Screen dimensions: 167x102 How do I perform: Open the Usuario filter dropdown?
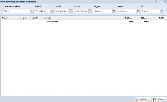(138, 11)
